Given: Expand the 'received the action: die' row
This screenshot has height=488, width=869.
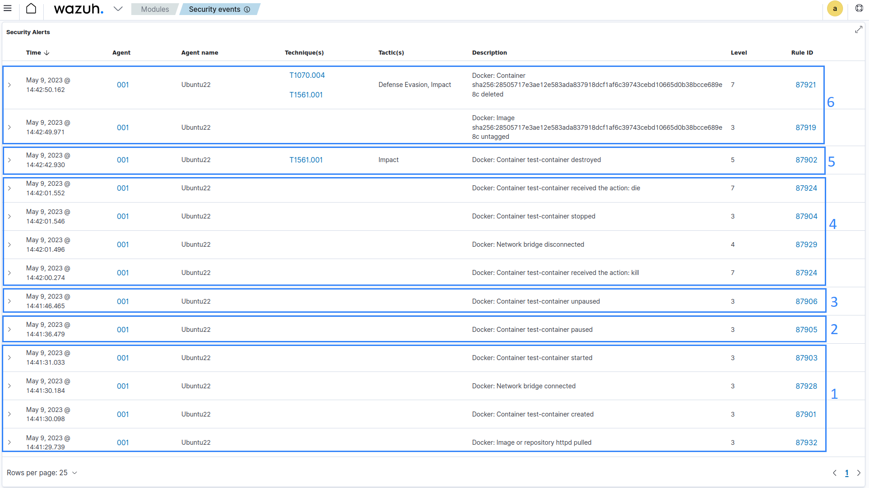Looking at the screenshot, I should point(9,188).
